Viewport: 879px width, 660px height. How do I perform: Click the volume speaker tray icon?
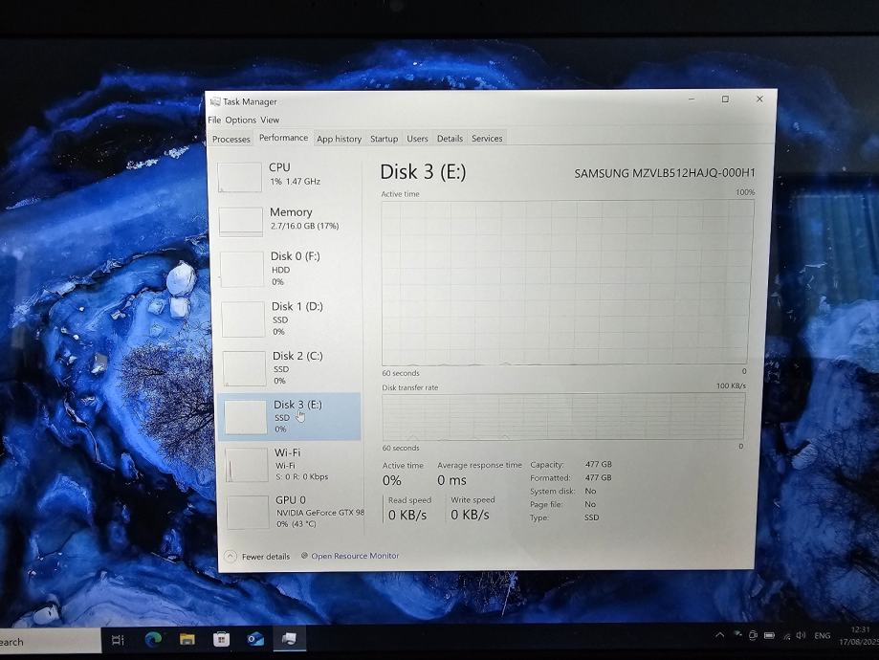802,635
